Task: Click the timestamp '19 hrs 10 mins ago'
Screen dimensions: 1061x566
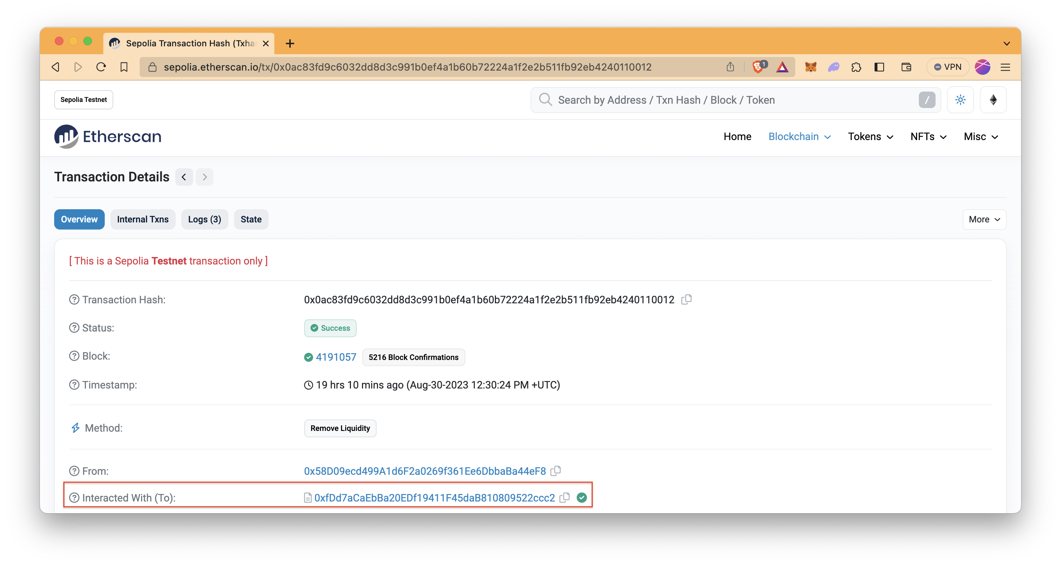Action: (x=359, y=385)
